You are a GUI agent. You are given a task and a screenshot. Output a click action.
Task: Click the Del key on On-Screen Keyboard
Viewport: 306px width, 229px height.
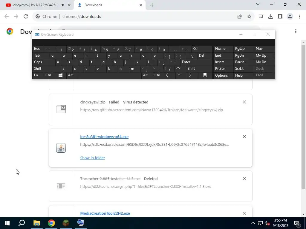(x=204, y=55)
